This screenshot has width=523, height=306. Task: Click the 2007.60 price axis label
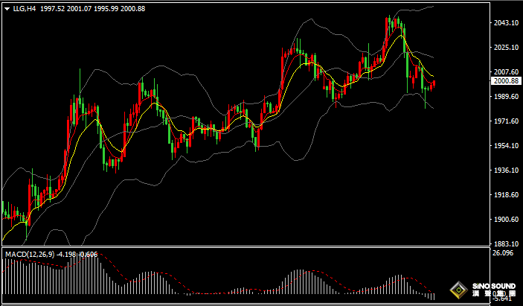pos(506,72)
